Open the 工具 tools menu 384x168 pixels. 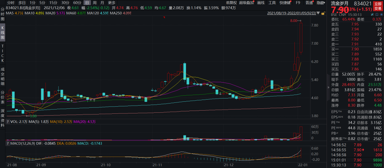coord(272,2)
